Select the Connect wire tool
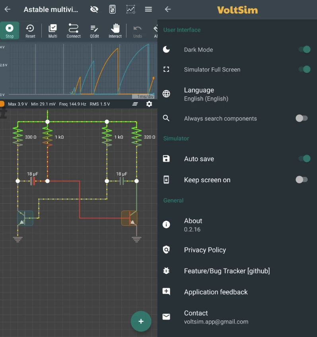 pyautogui.click(x=74, y=31)
